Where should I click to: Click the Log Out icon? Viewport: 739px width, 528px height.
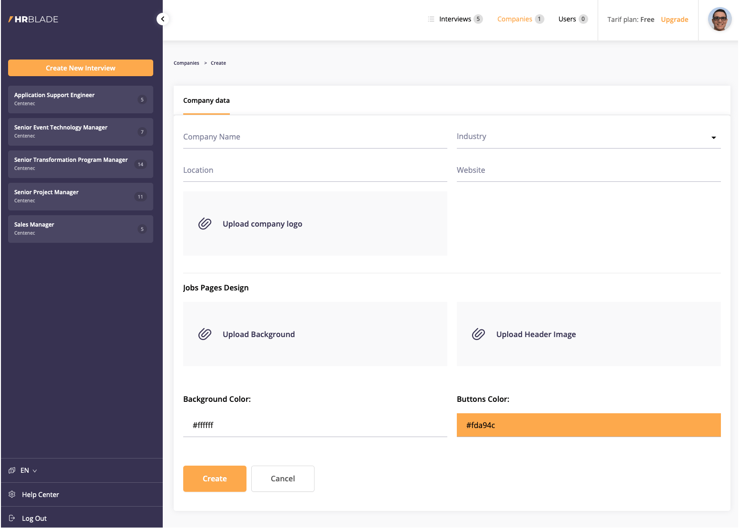tap(12, 518)
